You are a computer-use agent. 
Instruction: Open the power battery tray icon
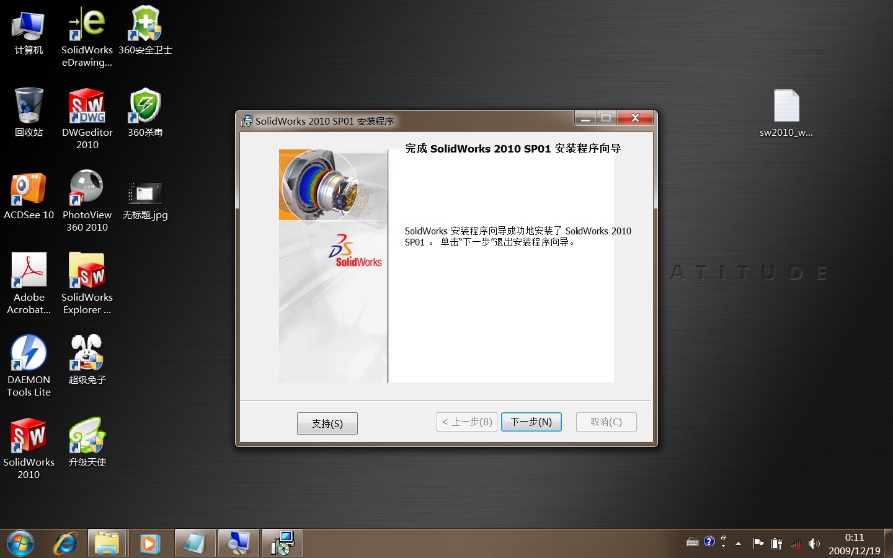pyautogui.click(x=776, y=544)
